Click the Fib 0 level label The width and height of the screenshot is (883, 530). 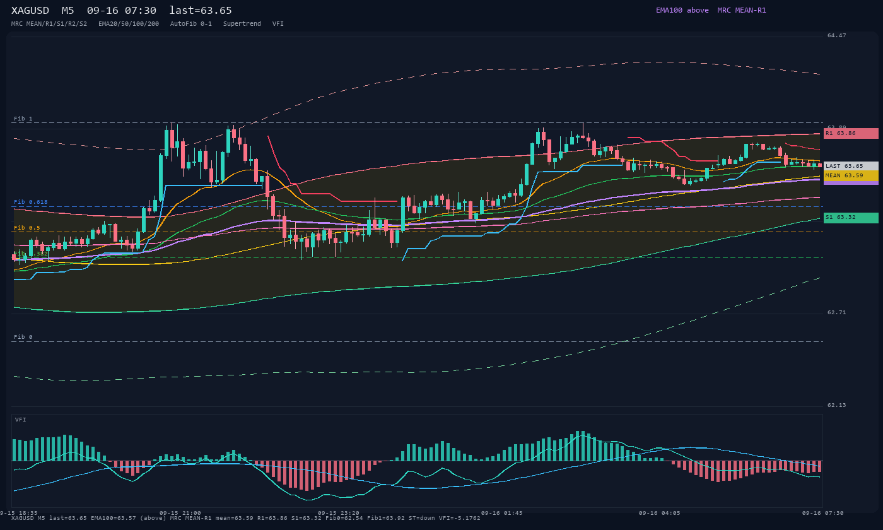[x=23, y=337]
